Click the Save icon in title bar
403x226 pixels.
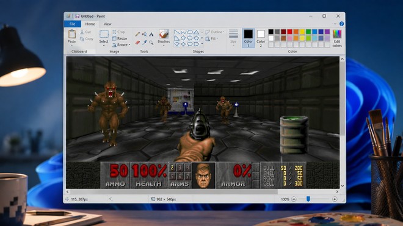77,16
